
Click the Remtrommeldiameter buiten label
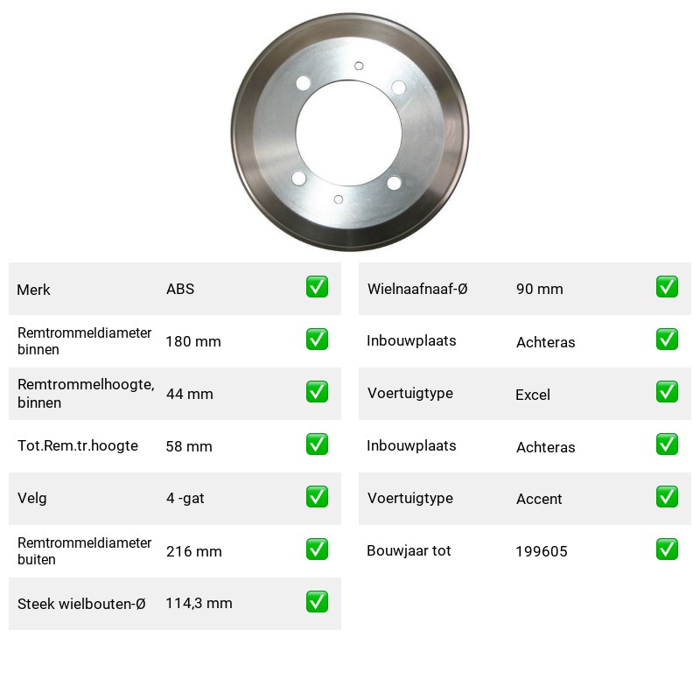[84, 551]
